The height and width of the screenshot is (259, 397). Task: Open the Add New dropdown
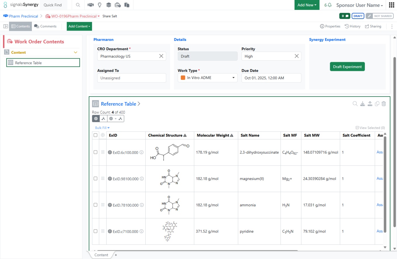click(x=307, y=5)
